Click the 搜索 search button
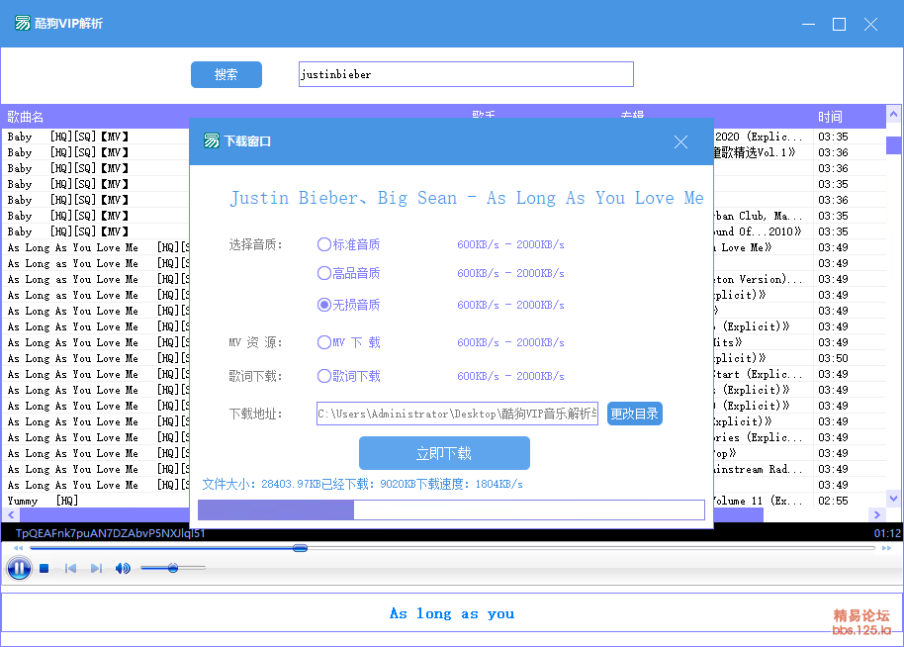Screen dimensions: 904x647 click(226, 74)
